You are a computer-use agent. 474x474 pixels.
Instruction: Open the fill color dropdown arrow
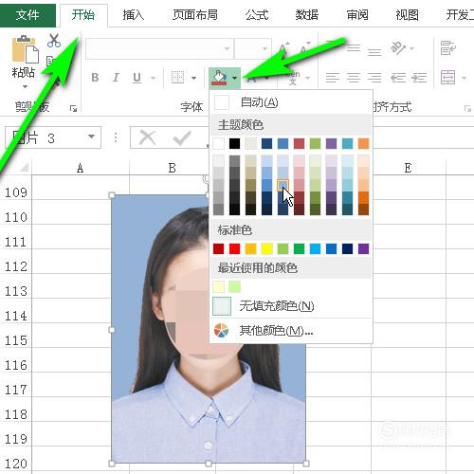pyautogui.click(x=234, y=78)
